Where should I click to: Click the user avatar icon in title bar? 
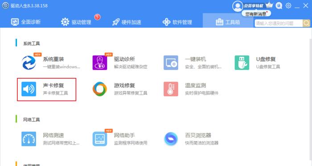point(238,6)
